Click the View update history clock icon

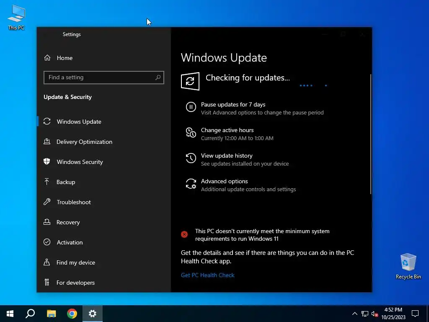[x=191, y=158]
